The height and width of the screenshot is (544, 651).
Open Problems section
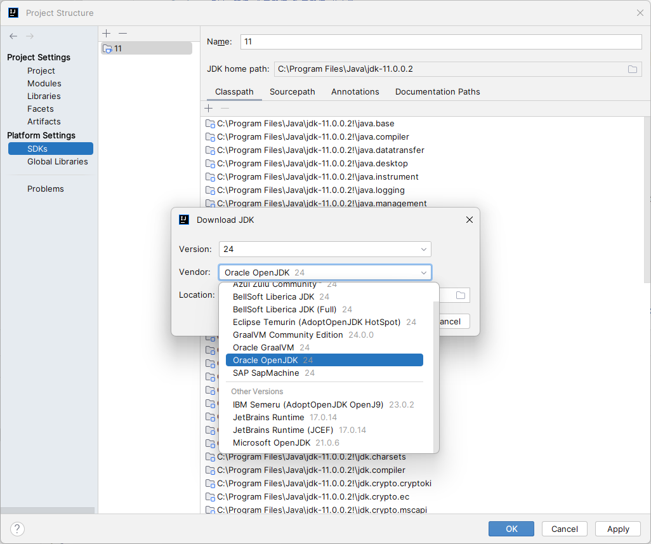(46, 189)
